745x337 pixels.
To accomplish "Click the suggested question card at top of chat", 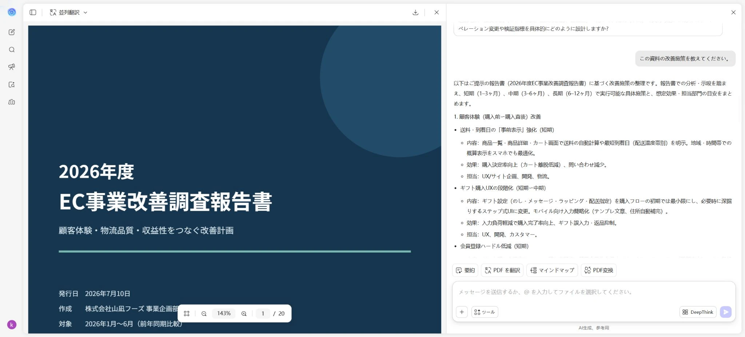I will coord(588,29).
